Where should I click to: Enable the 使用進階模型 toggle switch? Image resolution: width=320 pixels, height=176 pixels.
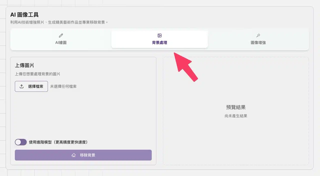point(21,142)
